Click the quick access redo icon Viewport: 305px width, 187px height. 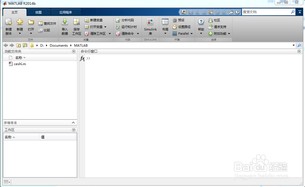(224, 12)
